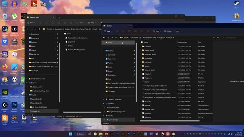Open address history dropdown in Drakan window
The height and width of the screenshot is (137, 244).
pyautogui.click(x=213, y=38)
